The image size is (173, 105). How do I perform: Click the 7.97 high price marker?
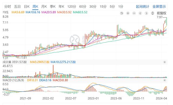point(159,17)
